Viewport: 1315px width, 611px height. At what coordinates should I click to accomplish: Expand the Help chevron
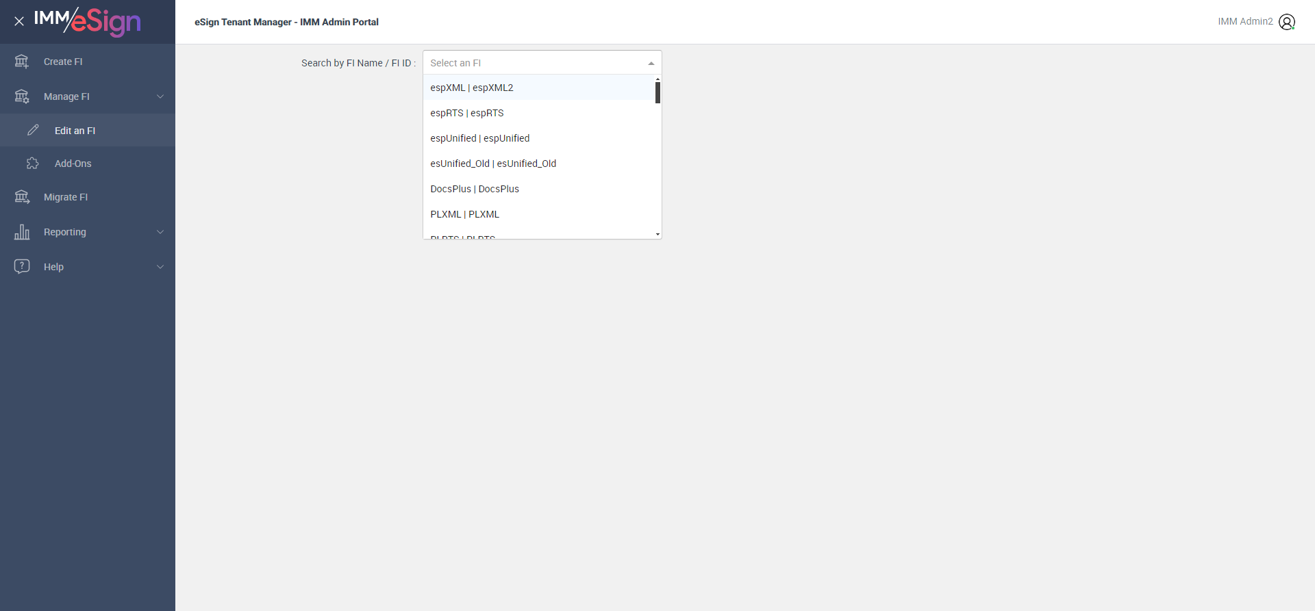point(160,267)
